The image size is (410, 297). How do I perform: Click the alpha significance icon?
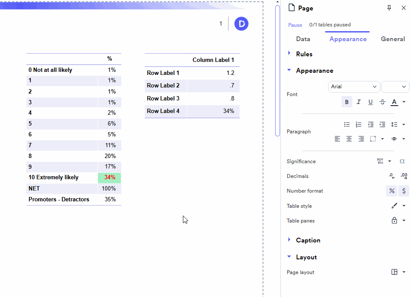[402, 161]
